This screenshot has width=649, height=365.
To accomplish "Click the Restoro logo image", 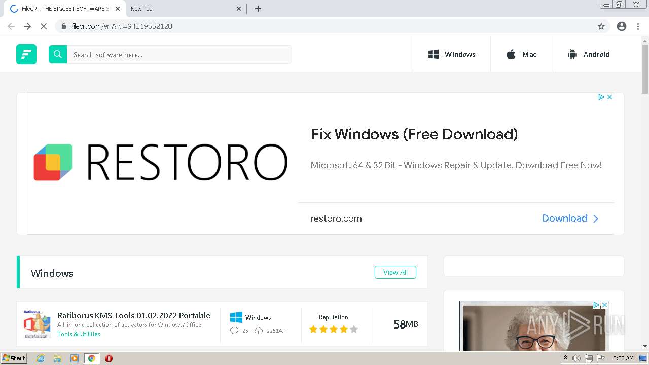I will click(161, 162).
